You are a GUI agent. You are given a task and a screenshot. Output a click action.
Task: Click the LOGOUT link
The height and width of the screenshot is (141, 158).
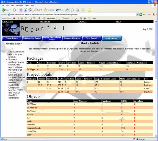[x=82, y=21]
